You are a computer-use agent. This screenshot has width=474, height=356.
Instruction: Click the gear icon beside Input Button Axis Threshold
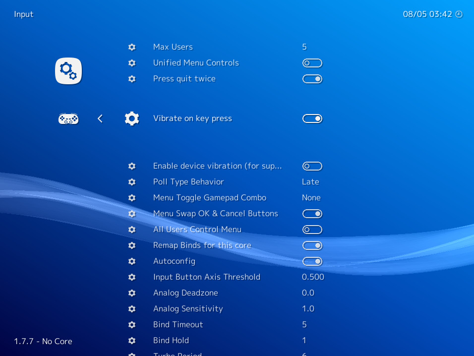tap(132, 277)
